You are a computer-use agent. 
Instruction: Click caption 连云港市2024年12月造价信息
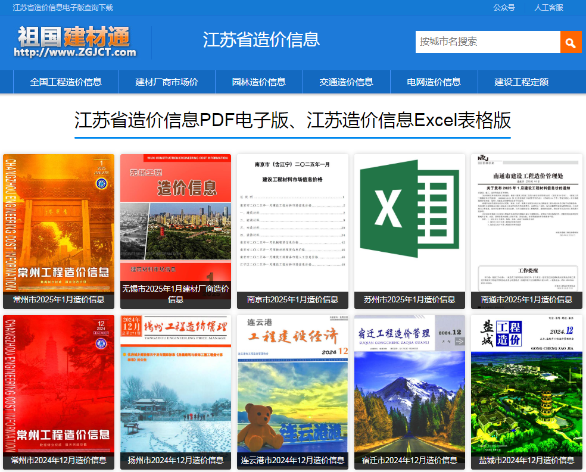[292, 460]
